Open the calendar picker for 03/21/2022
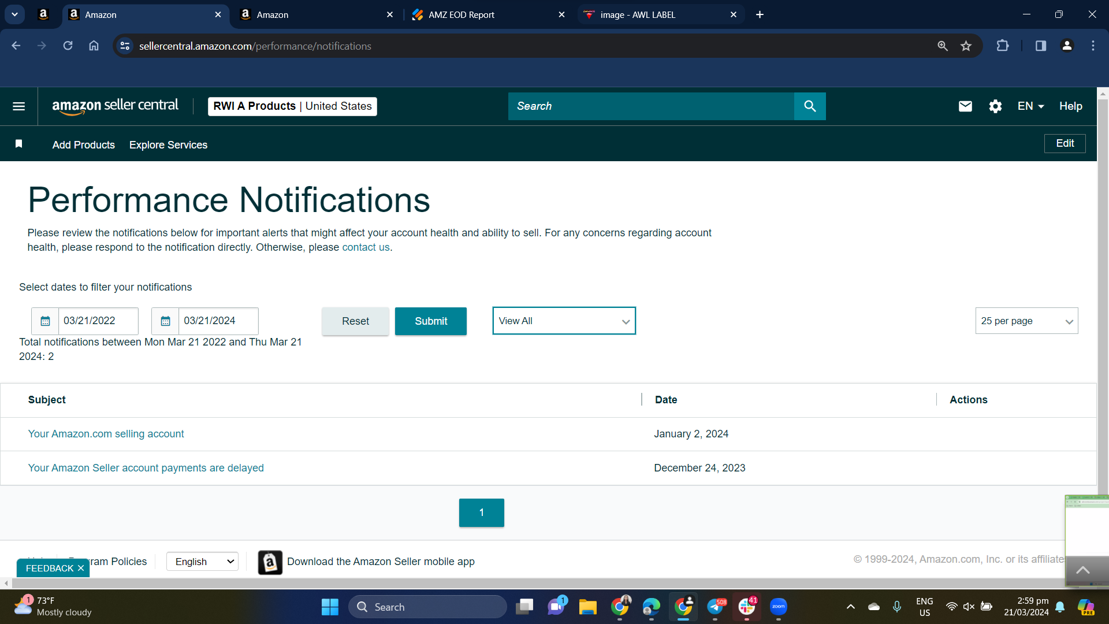Image resolution: width=1109 pixels, height=624 pixels. click(45, 321)
